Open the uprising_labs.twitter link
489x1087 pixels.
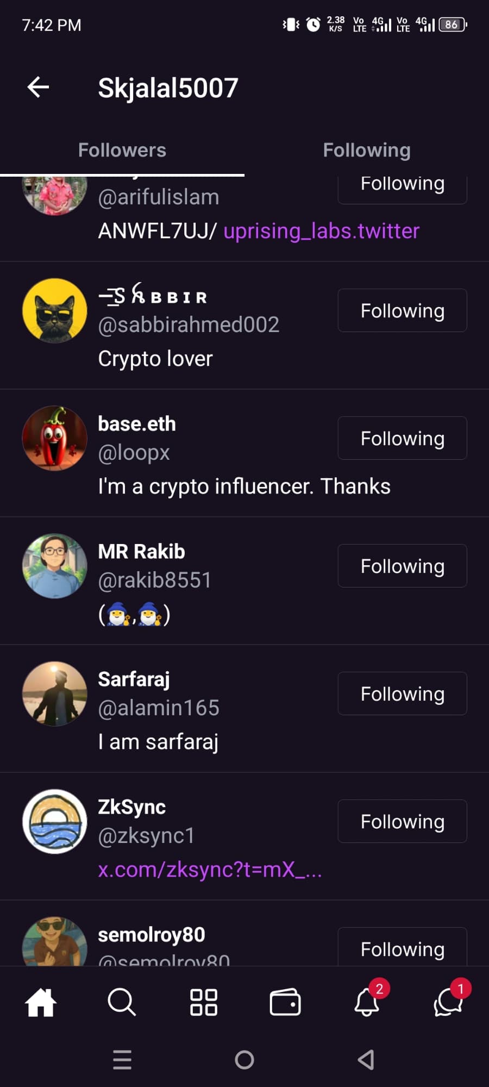click(x=321, y=231)
